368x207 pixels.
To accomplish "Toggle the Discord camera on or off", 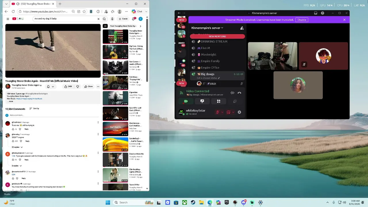I will coord(186,101).
